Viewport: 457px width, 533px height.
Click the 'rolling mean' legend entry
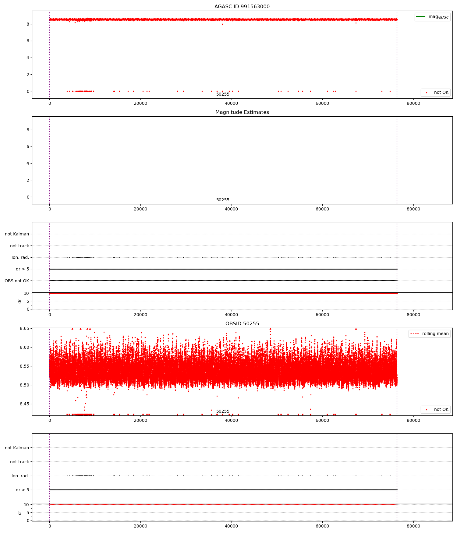coord(430,334)
